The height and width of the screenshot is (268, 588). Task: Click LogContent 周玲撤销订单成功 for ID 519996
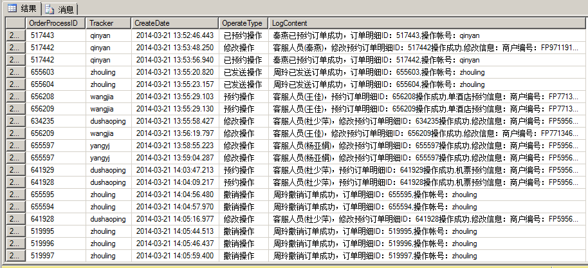coord(428,244)
